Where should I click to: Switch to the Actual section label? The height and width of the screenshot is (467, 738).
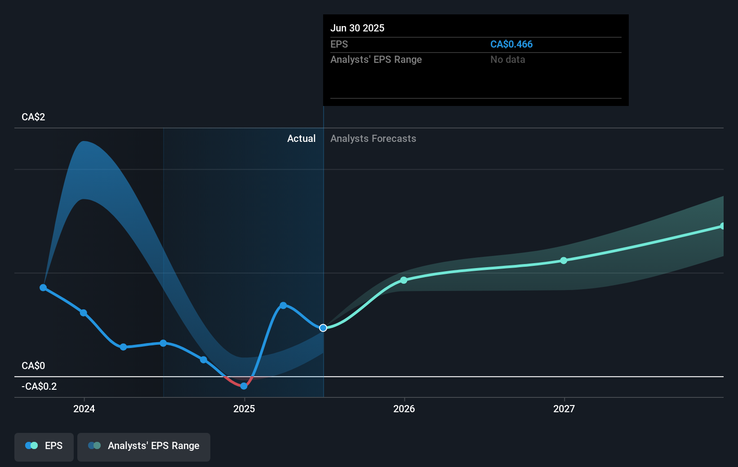click(x=301, y=138)
